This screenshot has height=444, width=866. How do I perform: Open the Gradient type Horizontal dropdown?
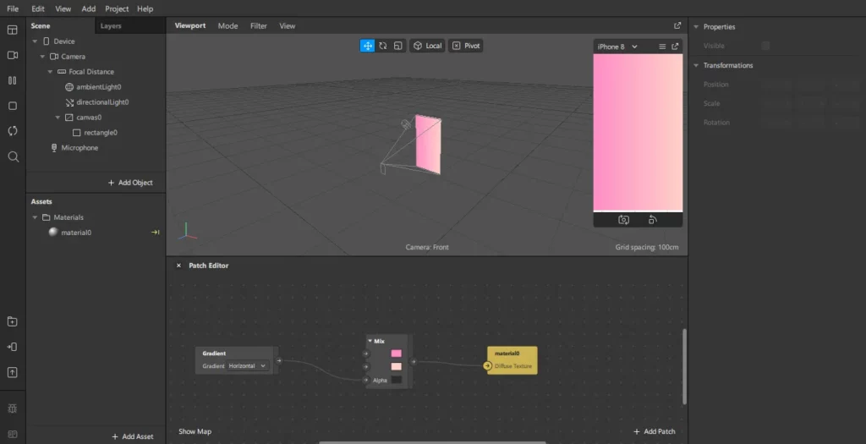pos(248,366)
